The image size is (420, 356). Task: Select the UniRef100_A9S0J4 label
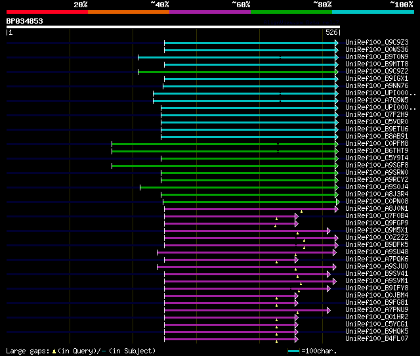click(377, 187)
